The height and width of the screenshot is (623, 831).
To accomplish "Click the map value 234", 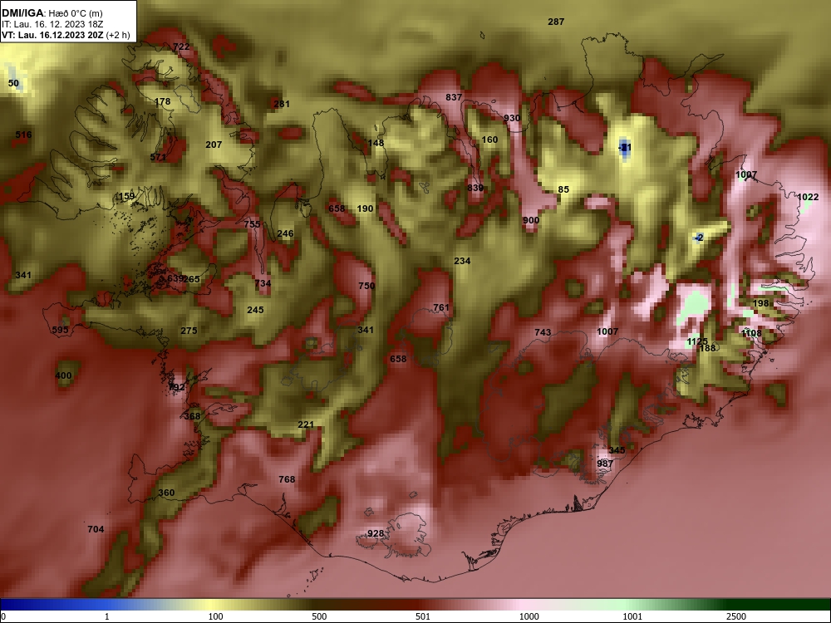I will (462, 261).
